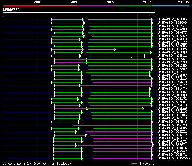Select subject UniRef100_Q93ZB9
This screenshot has height=166, width=192.
coord(172,36)
